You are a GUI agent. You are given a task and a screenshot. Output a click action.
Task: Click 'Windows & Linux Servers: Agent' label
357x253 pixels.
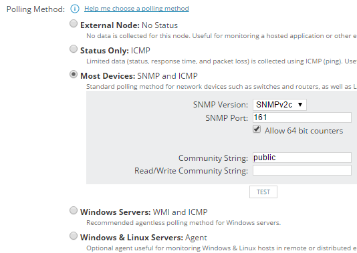coord(144,238)
